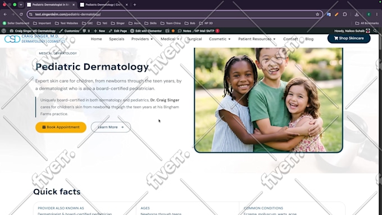The width and height of the screenshot is (382, 215).
Task: Open Customize in the admin bar
Action: (69, 31)
